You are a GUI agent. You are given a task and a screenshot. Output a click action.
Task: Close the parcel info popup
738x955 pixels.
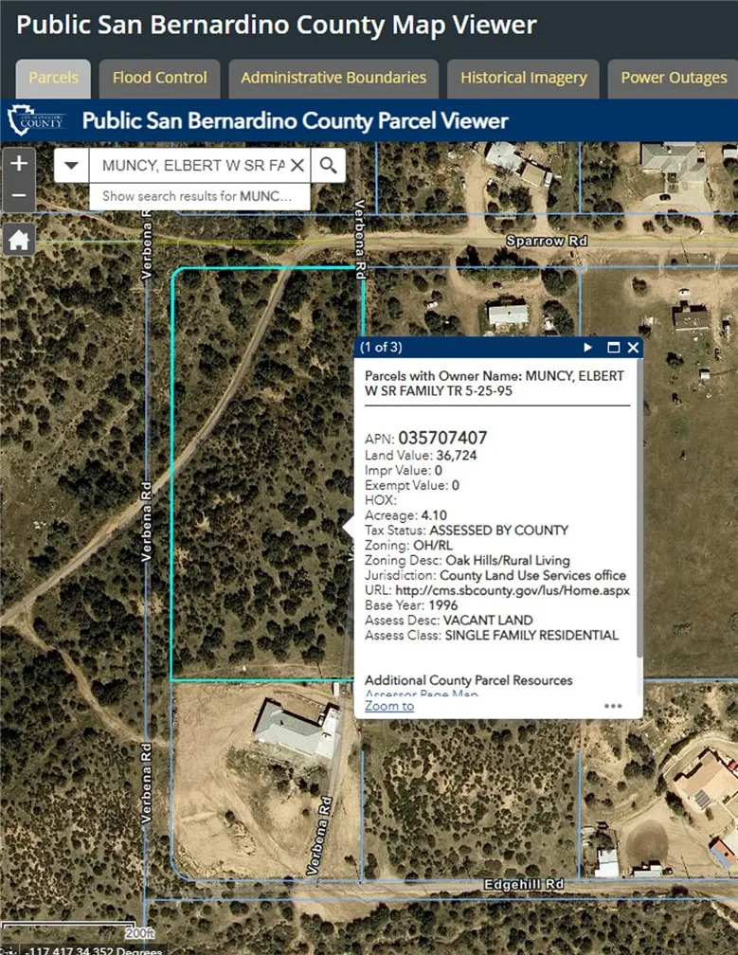633,347
